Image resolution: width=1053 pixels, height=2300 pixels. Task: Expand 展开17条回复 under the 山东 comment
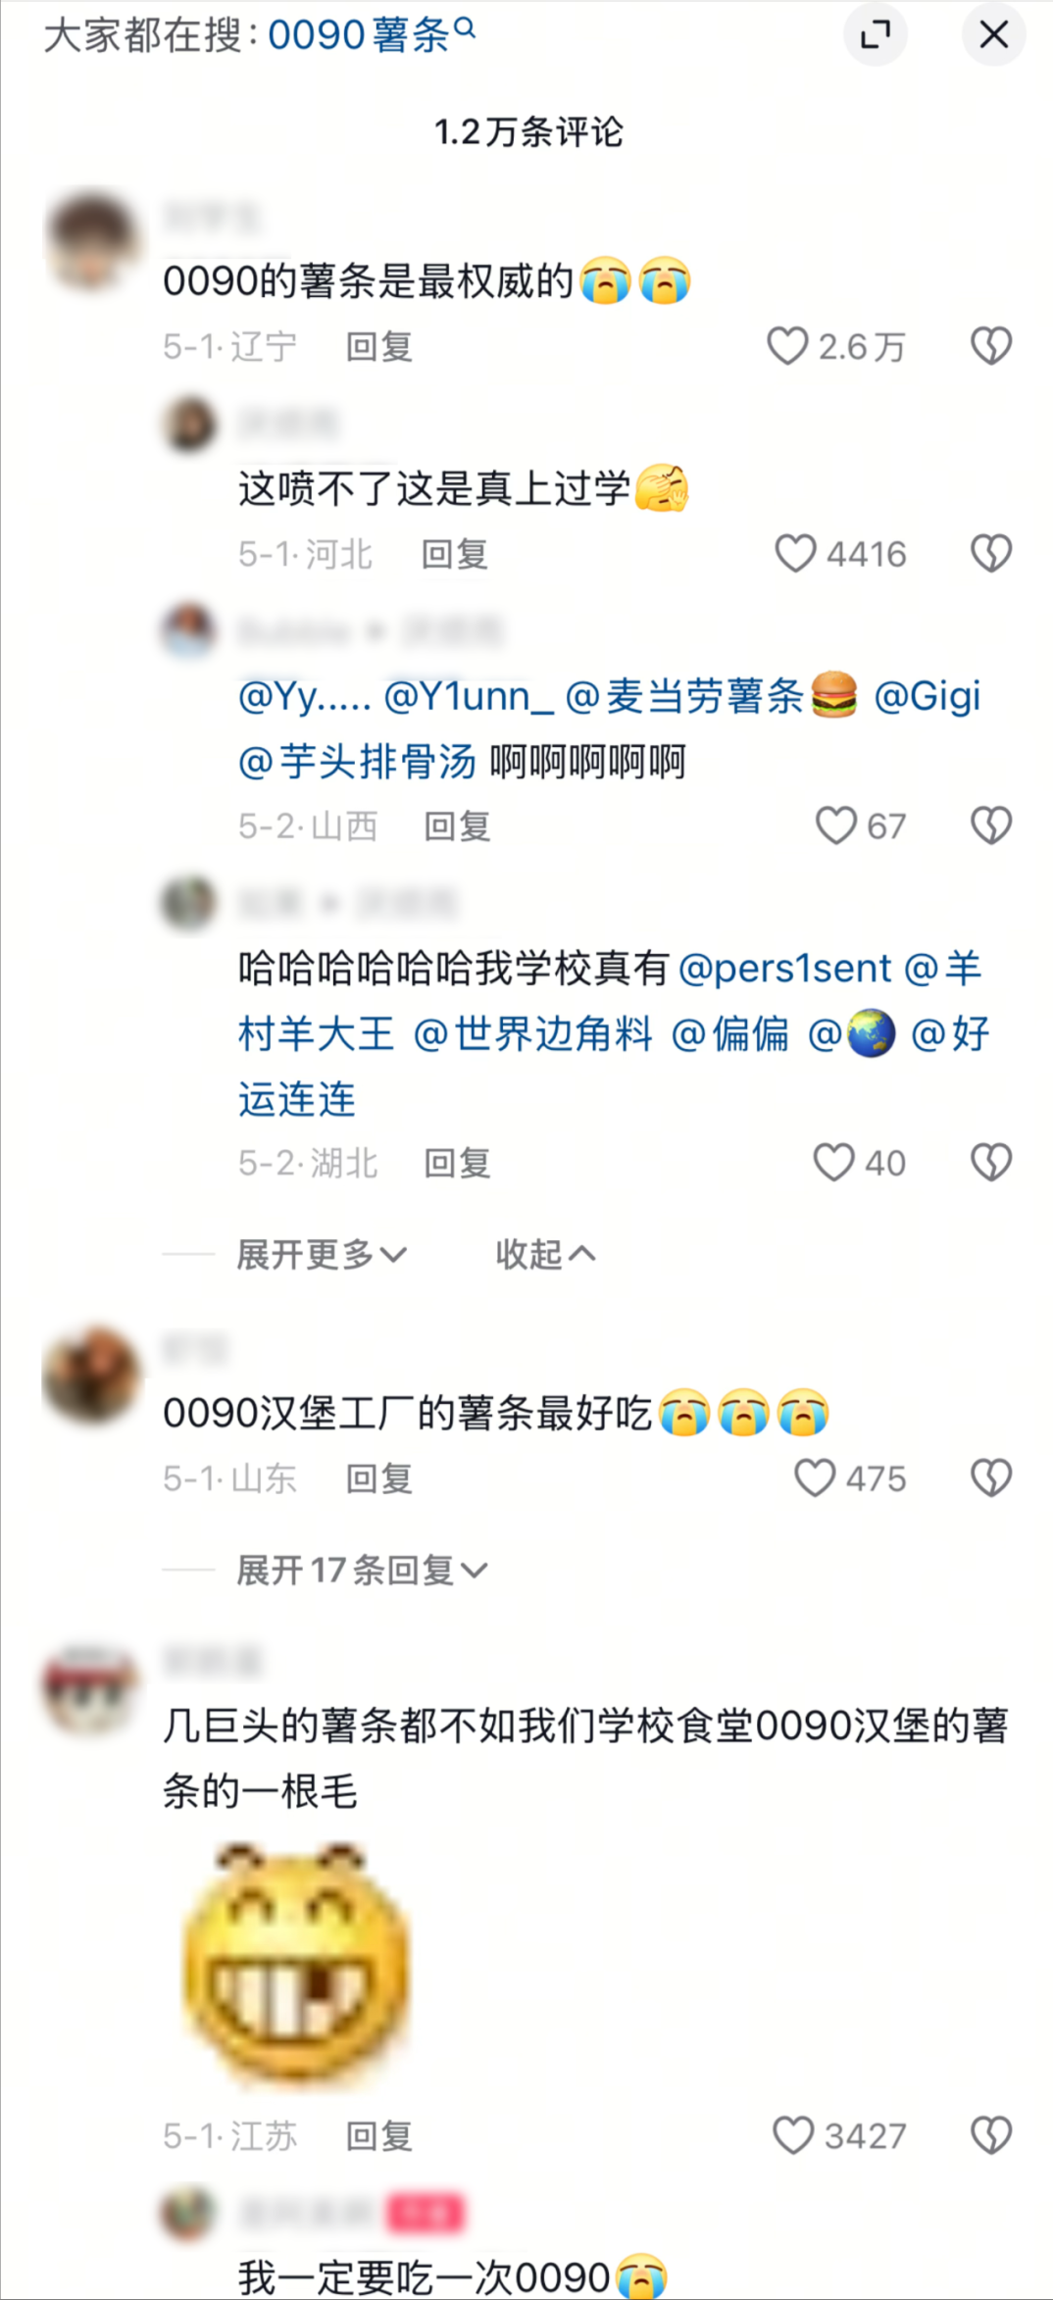pos(362,1571)
